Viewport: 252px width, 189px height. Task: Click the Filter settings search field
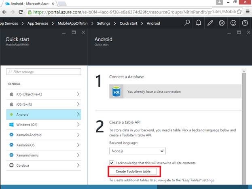tap(44, 72)
